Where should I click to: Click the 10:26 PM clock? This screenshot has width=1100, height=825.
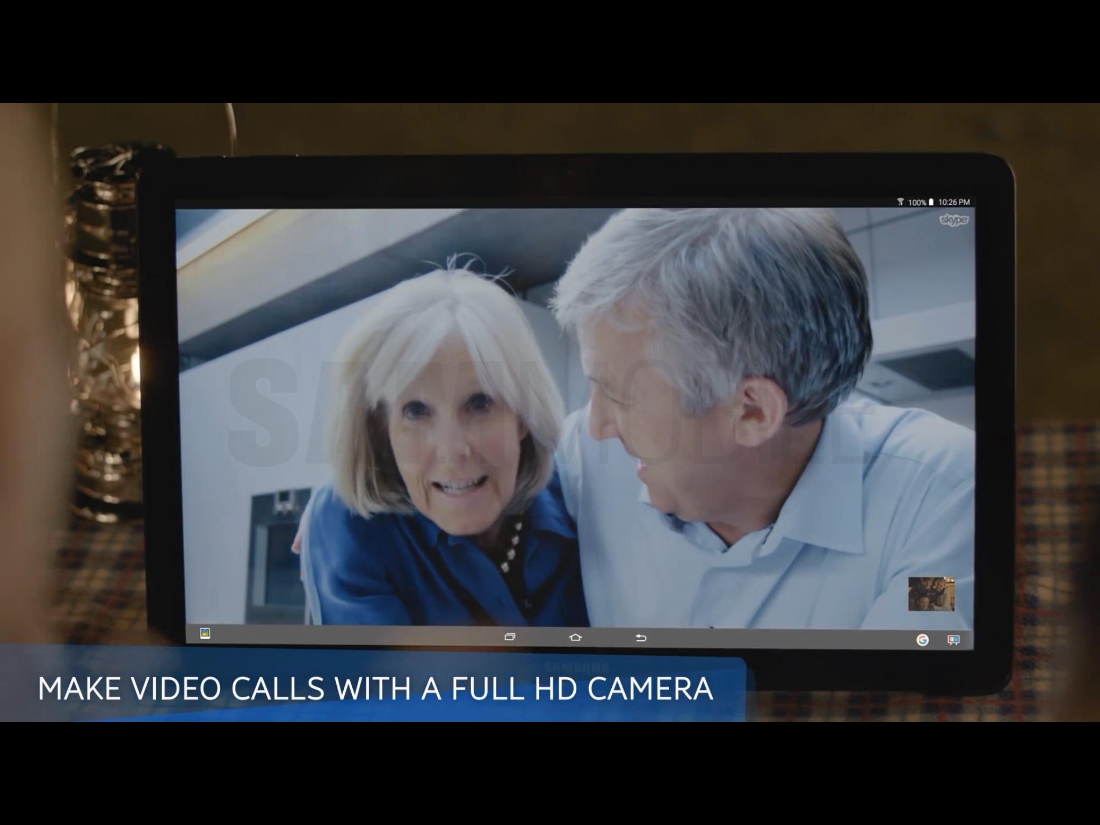[954, 202]
